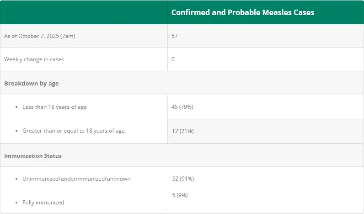Click the empty green header cell
364x214 pixels.
[x=84, y=12]
